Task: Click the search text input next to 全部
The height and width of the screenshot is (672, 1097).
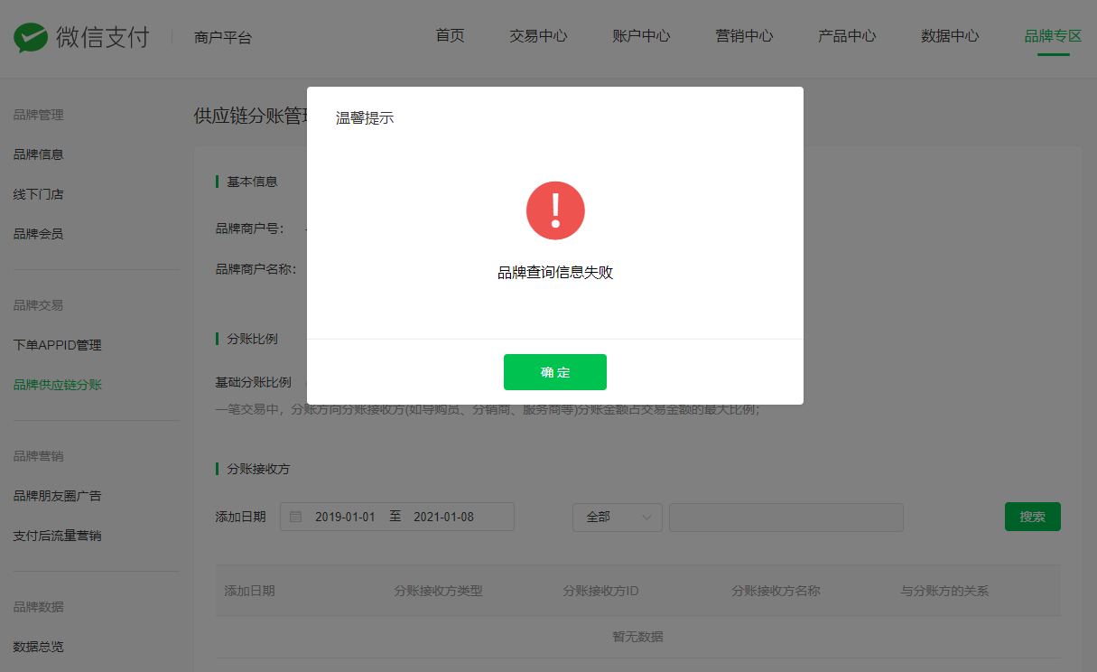Action: point(786,517)
